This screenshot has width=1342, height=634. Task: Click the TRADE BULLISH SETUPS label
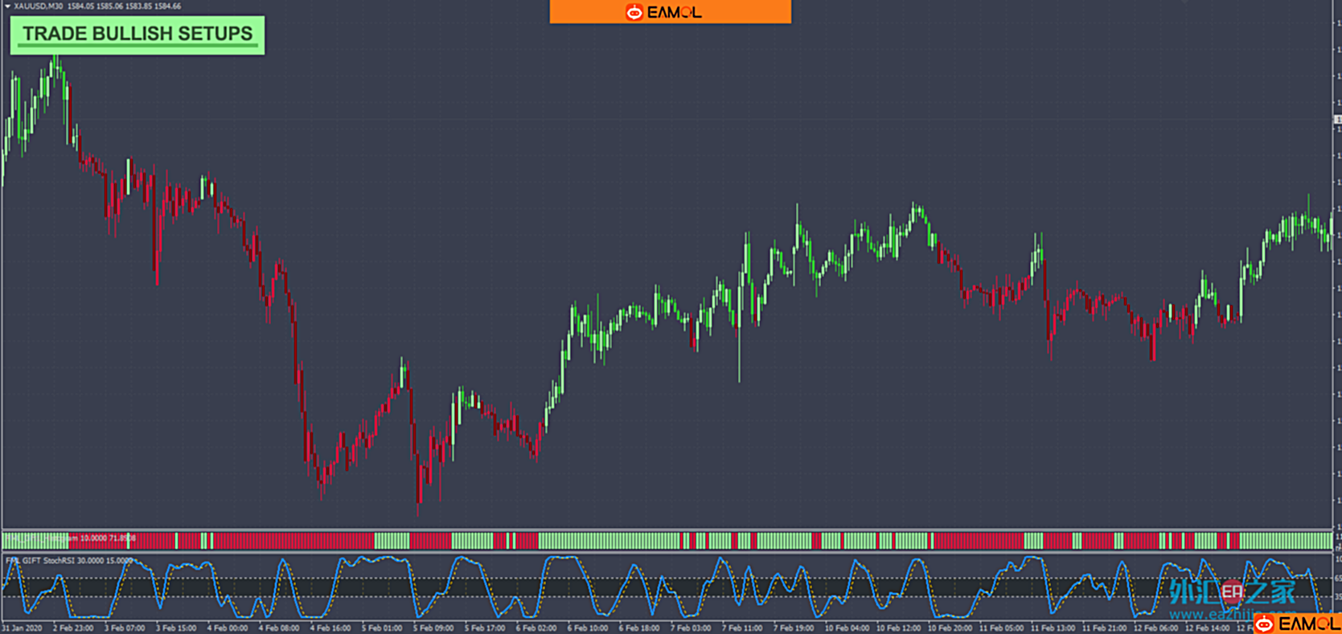[x=137, y=35]
